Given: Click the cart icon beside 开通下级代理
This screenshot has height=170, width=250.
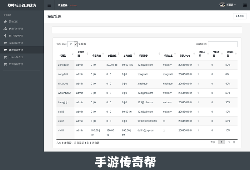Looking at the screenshot, I should [x=5, y=57].
